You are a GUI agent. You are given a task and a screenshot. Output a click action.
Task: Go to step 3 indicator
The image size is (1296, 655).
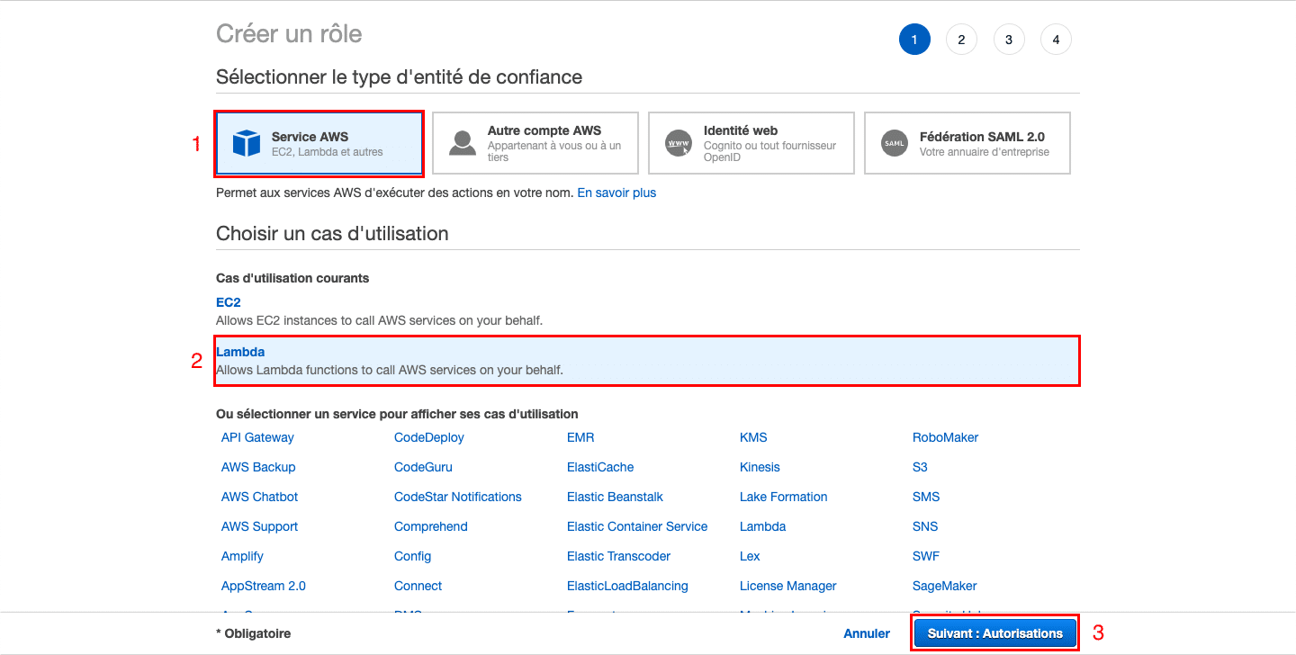pos(1009,40)
